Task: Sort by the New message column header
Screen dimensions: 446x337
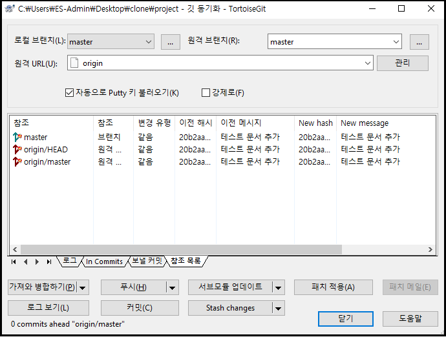Action: (386, 123)
